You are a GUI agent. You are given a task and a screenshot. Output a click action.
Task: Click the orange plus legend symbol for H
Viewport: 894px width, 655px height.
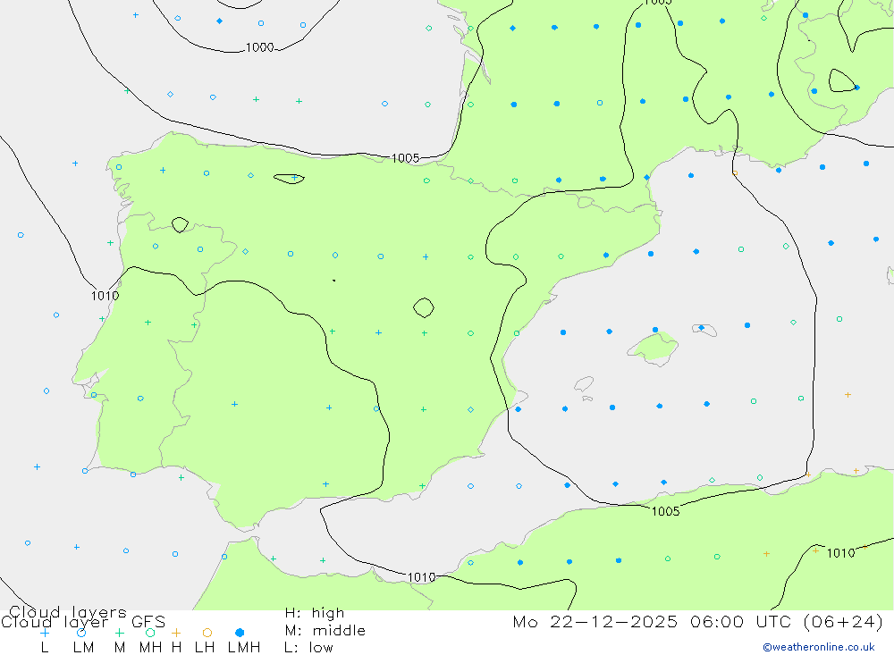click(x=176, y=633)
